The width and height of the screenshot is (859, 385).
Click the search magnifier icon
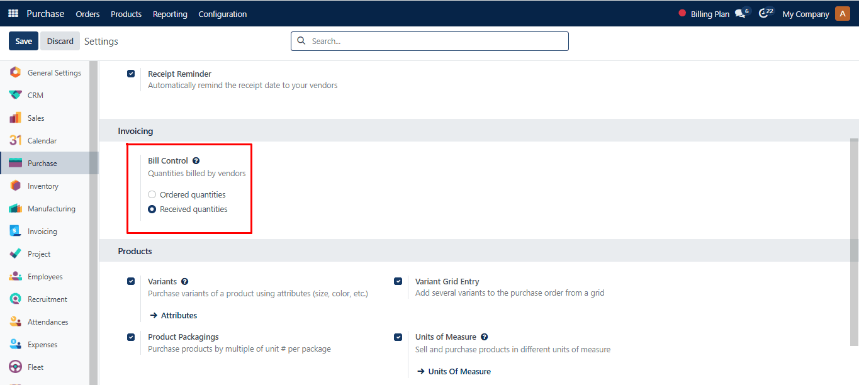coord(301,41)
